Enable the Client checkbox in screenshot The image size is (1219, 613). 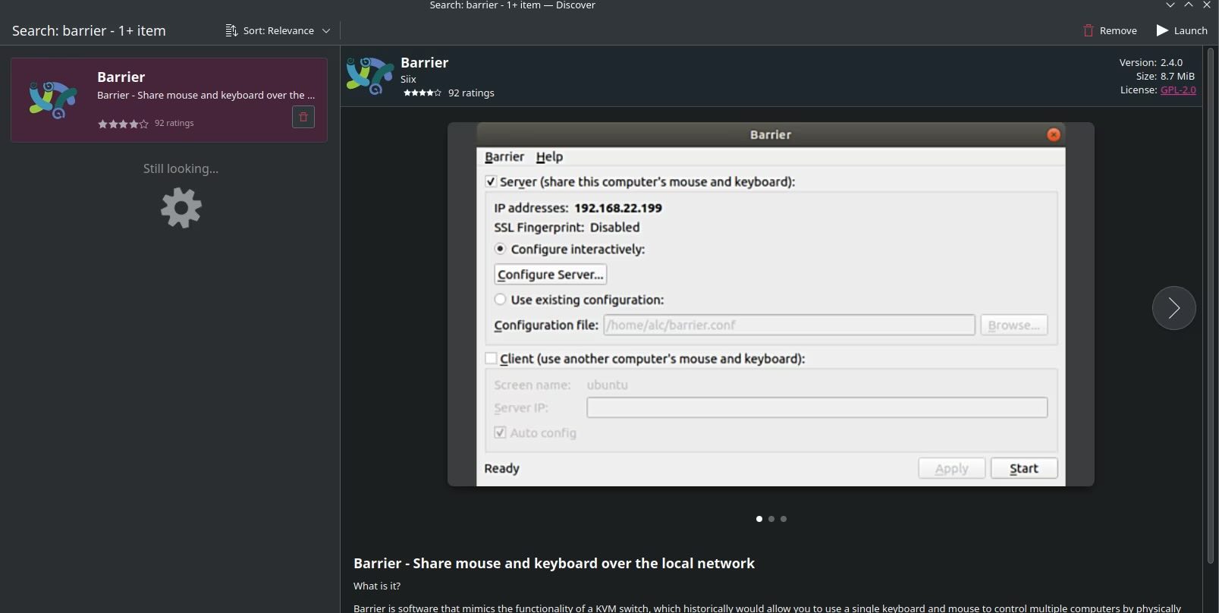click(491, 359)
